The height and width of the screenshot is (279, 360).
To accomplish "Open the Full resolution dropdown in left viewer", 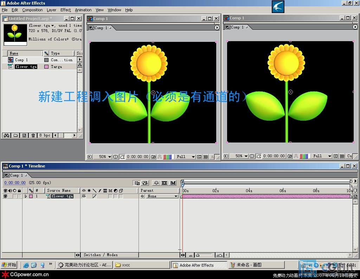I will click(x=186, y=157).
